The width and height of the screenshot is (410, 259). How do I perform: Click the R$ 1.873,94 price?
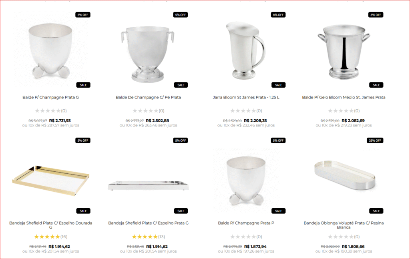pyautogui.click(x=255, y=247)
